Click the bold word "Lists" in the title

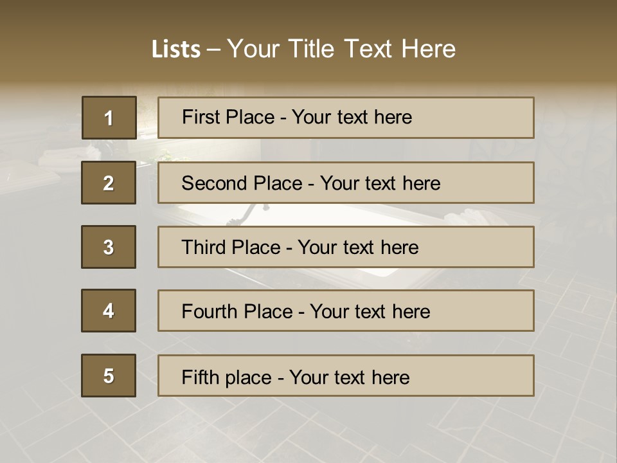(x=176, y=50)
